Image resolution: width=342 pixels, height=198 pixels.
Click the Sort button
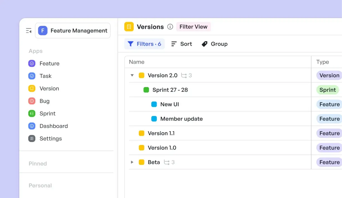point(181,44)
